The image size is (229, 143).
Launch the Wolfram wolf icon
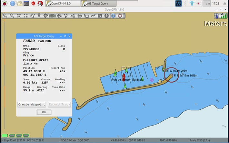[40, 3]
